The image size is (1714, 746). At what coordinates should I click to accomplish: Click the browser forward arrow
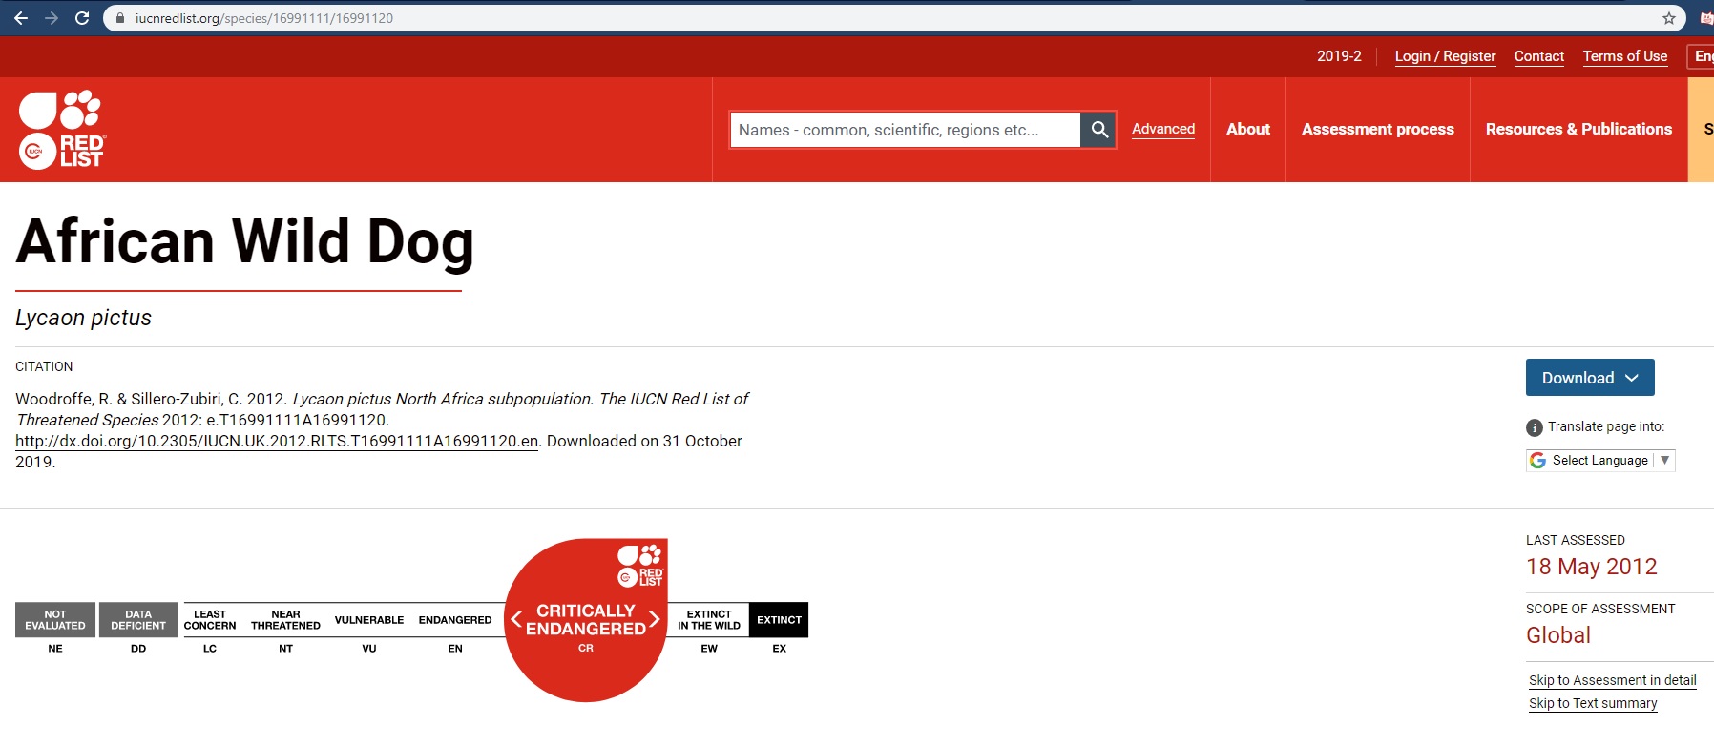[52, 18]
